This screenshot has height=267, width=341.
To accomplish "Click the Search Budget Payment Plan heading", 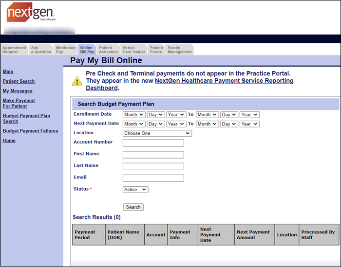I will (x=116, y=104).
